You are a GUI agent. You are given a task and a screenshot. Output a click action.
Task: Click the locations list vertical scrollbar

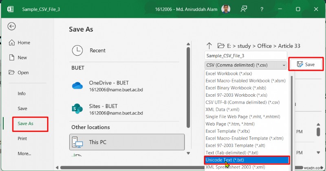[188, 87]
